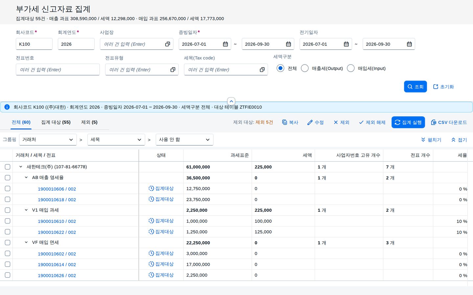Click status clock icon on row 1900010610
This screenshot has height=295, width=473.
[x=151, y=221]
